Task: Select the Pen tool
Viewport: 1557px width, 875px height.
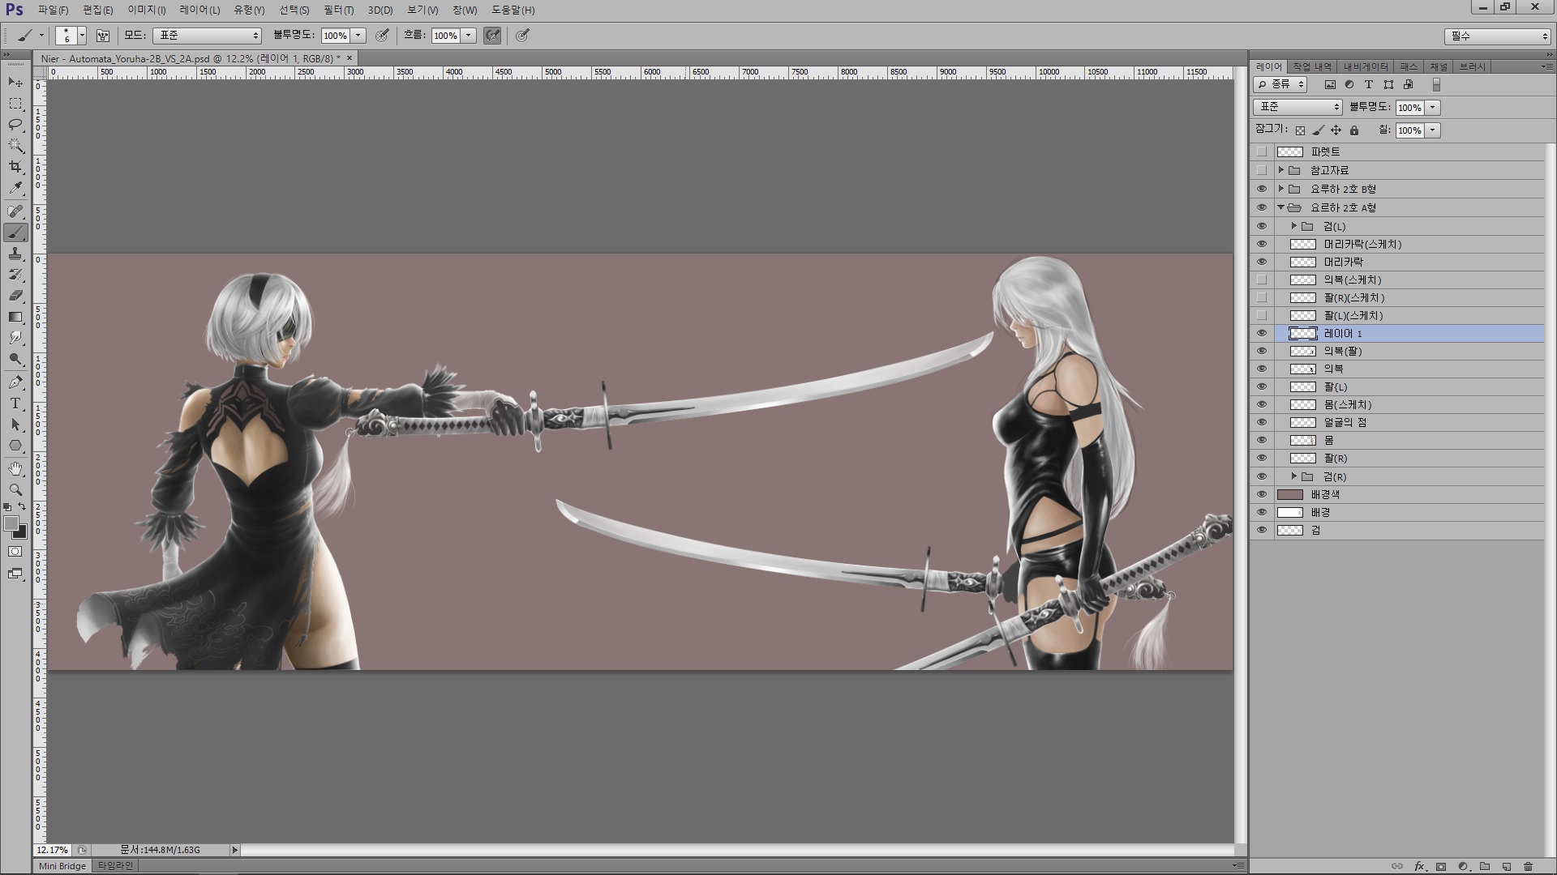Action: tap(15, 382)
